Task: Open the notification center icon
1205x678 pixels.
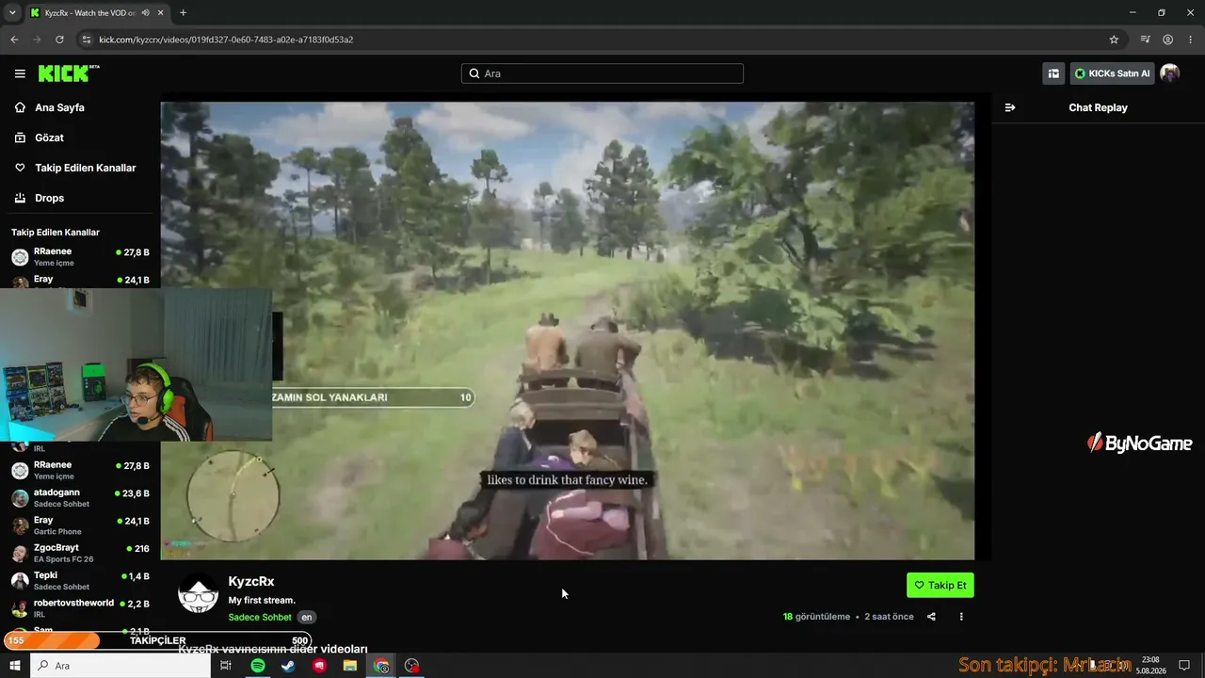Action: click(1184, 666)
